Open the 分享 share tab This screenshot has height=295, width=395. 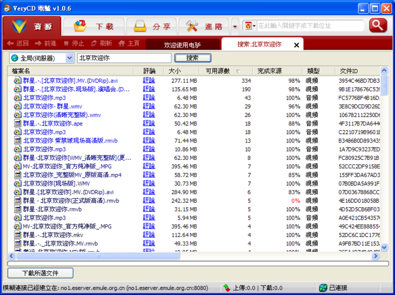coord(152,26)
